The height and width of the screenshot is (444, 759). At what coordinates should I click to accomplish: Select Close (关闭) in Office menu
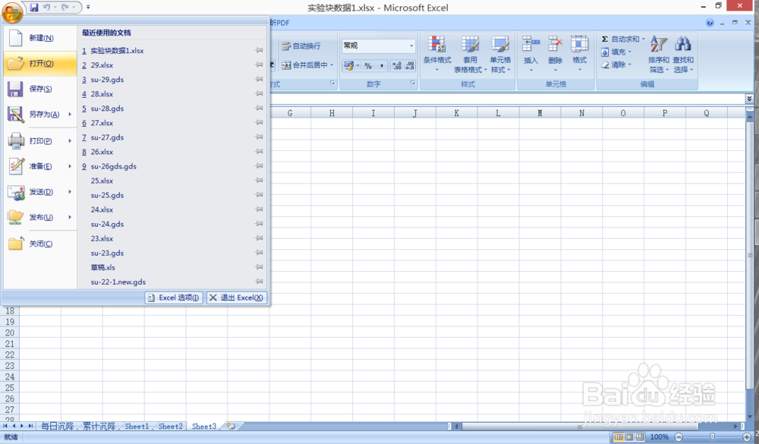click(40, 244)
